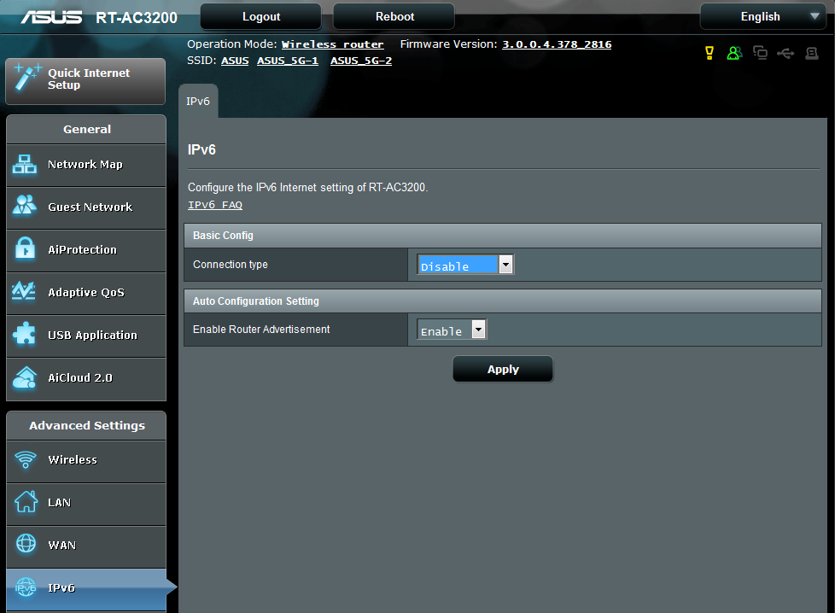The height and width of the screenshot is (613, 835).
Task: Go to LAN settings
Action: [86, 504]
